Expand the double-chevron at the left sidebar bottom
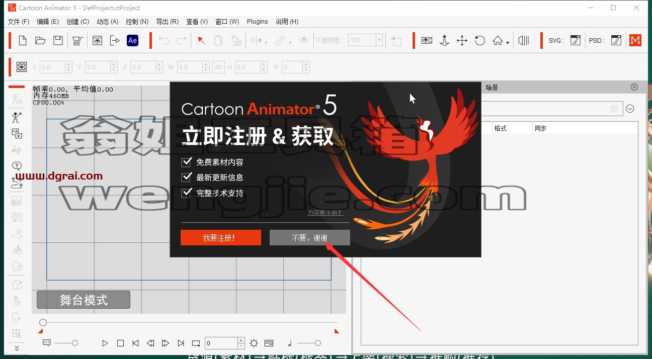The height and width of the screenshot is (359, 652). (17, 348)
